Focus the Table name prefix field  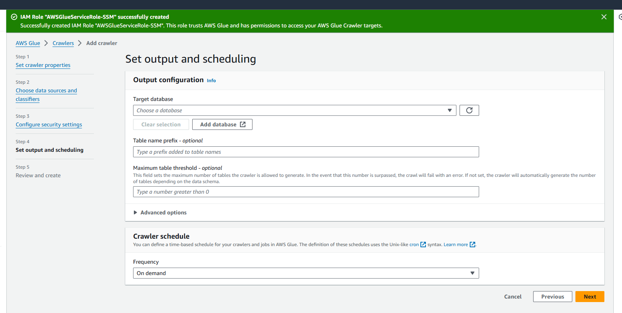pos(306,152)
